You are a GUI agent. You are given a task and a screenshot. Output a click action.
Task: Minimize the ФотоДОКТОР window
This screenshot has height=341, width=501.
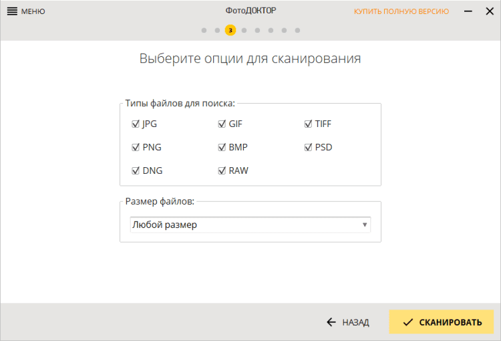468,11
